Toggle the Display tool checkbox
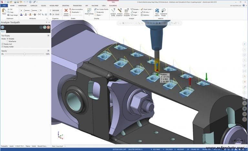The width and height of the screenshot is (248, 151). pos(2,44)
